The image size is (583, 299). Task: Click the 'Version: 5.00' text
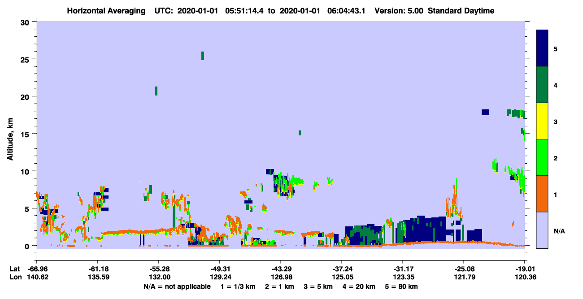[x=399, y=11]
